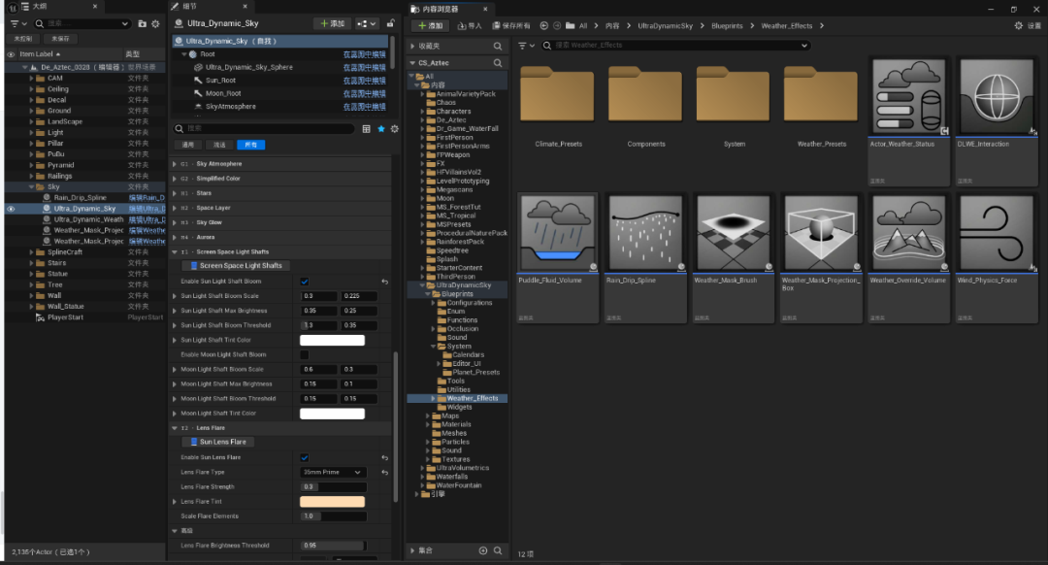This screenshot has height=565, width=1048.
Task: Expand the Sky Atmosphere category
Action: [175, 164]
